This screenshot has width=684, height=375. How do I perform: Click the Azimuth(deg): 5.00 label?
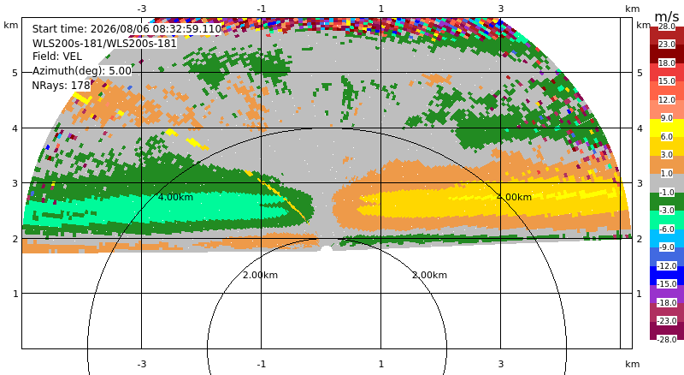point(81,70)
